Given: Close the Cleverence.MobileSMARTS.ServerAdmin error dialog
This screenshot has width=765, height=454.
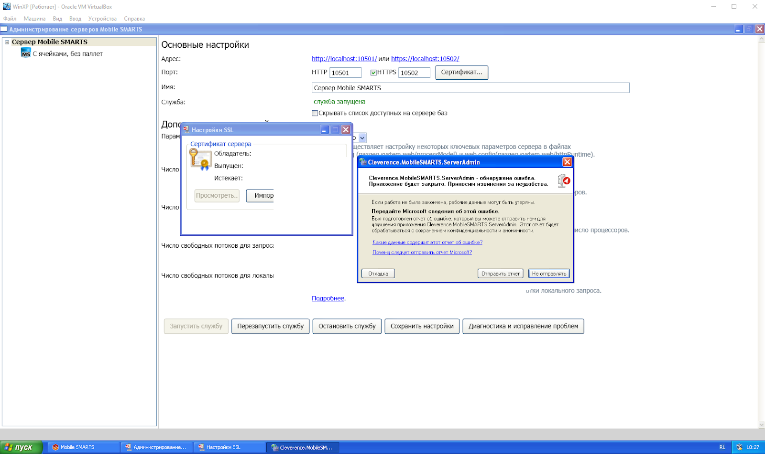Looking at the screenshot, I should point(567,162).
